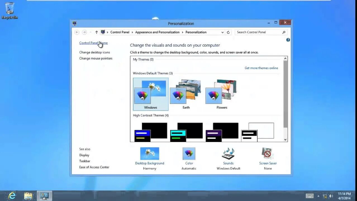
Task: Open Control Panel Home link
Action: [x=93, y=43]
